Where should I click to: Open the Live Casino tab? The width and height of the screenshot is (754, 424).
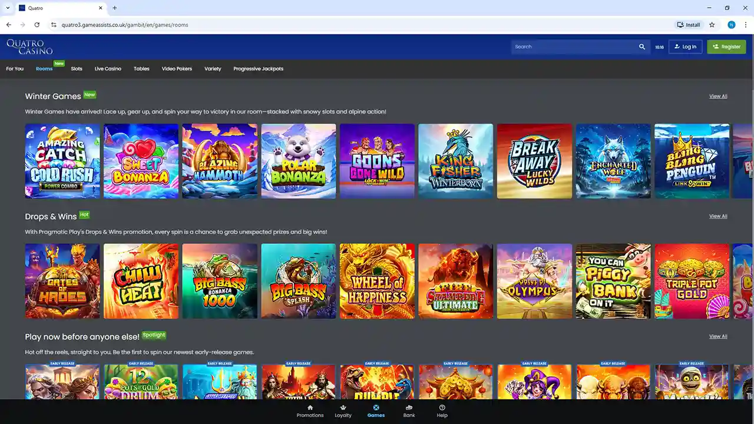pyautogui.click(x=108, y=69)
